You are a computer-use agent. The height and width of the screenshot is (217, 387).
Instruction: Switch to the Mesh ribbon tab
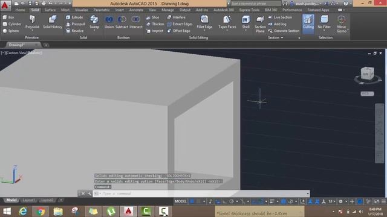pyautogui.click(x=65, y=10)
